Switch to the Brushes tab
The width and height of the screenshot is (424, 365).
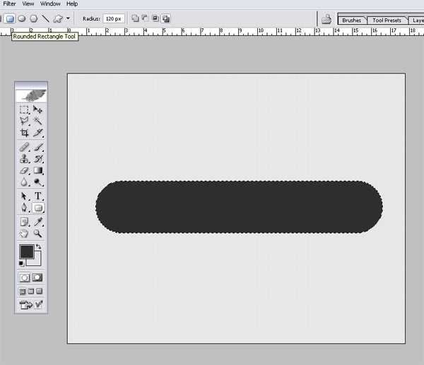351,20
